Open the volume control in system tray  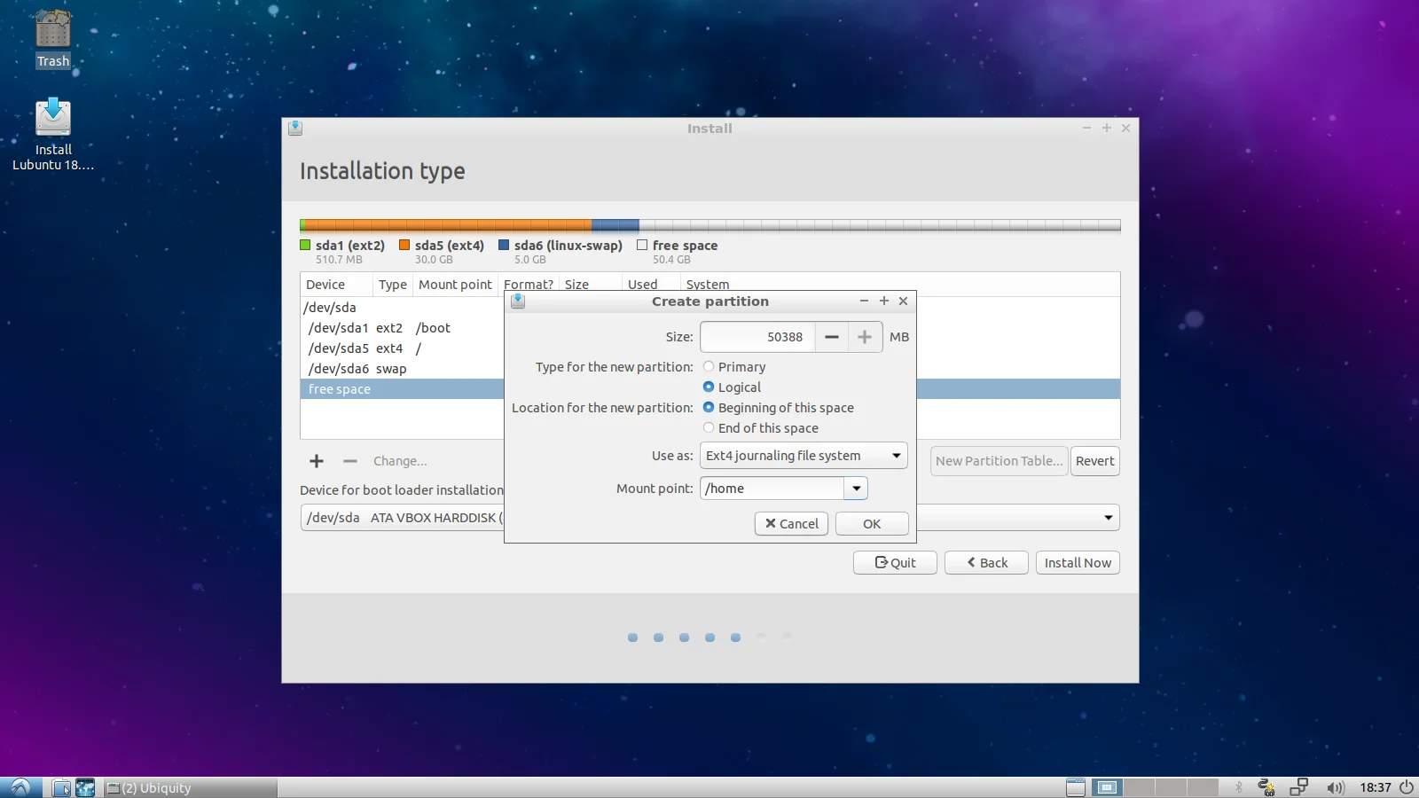tap(1335, 787)
